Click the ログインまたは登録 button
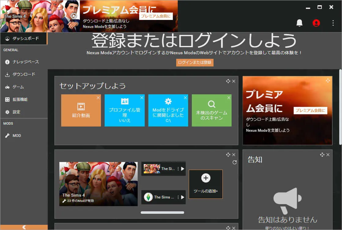 coord(195,62)
